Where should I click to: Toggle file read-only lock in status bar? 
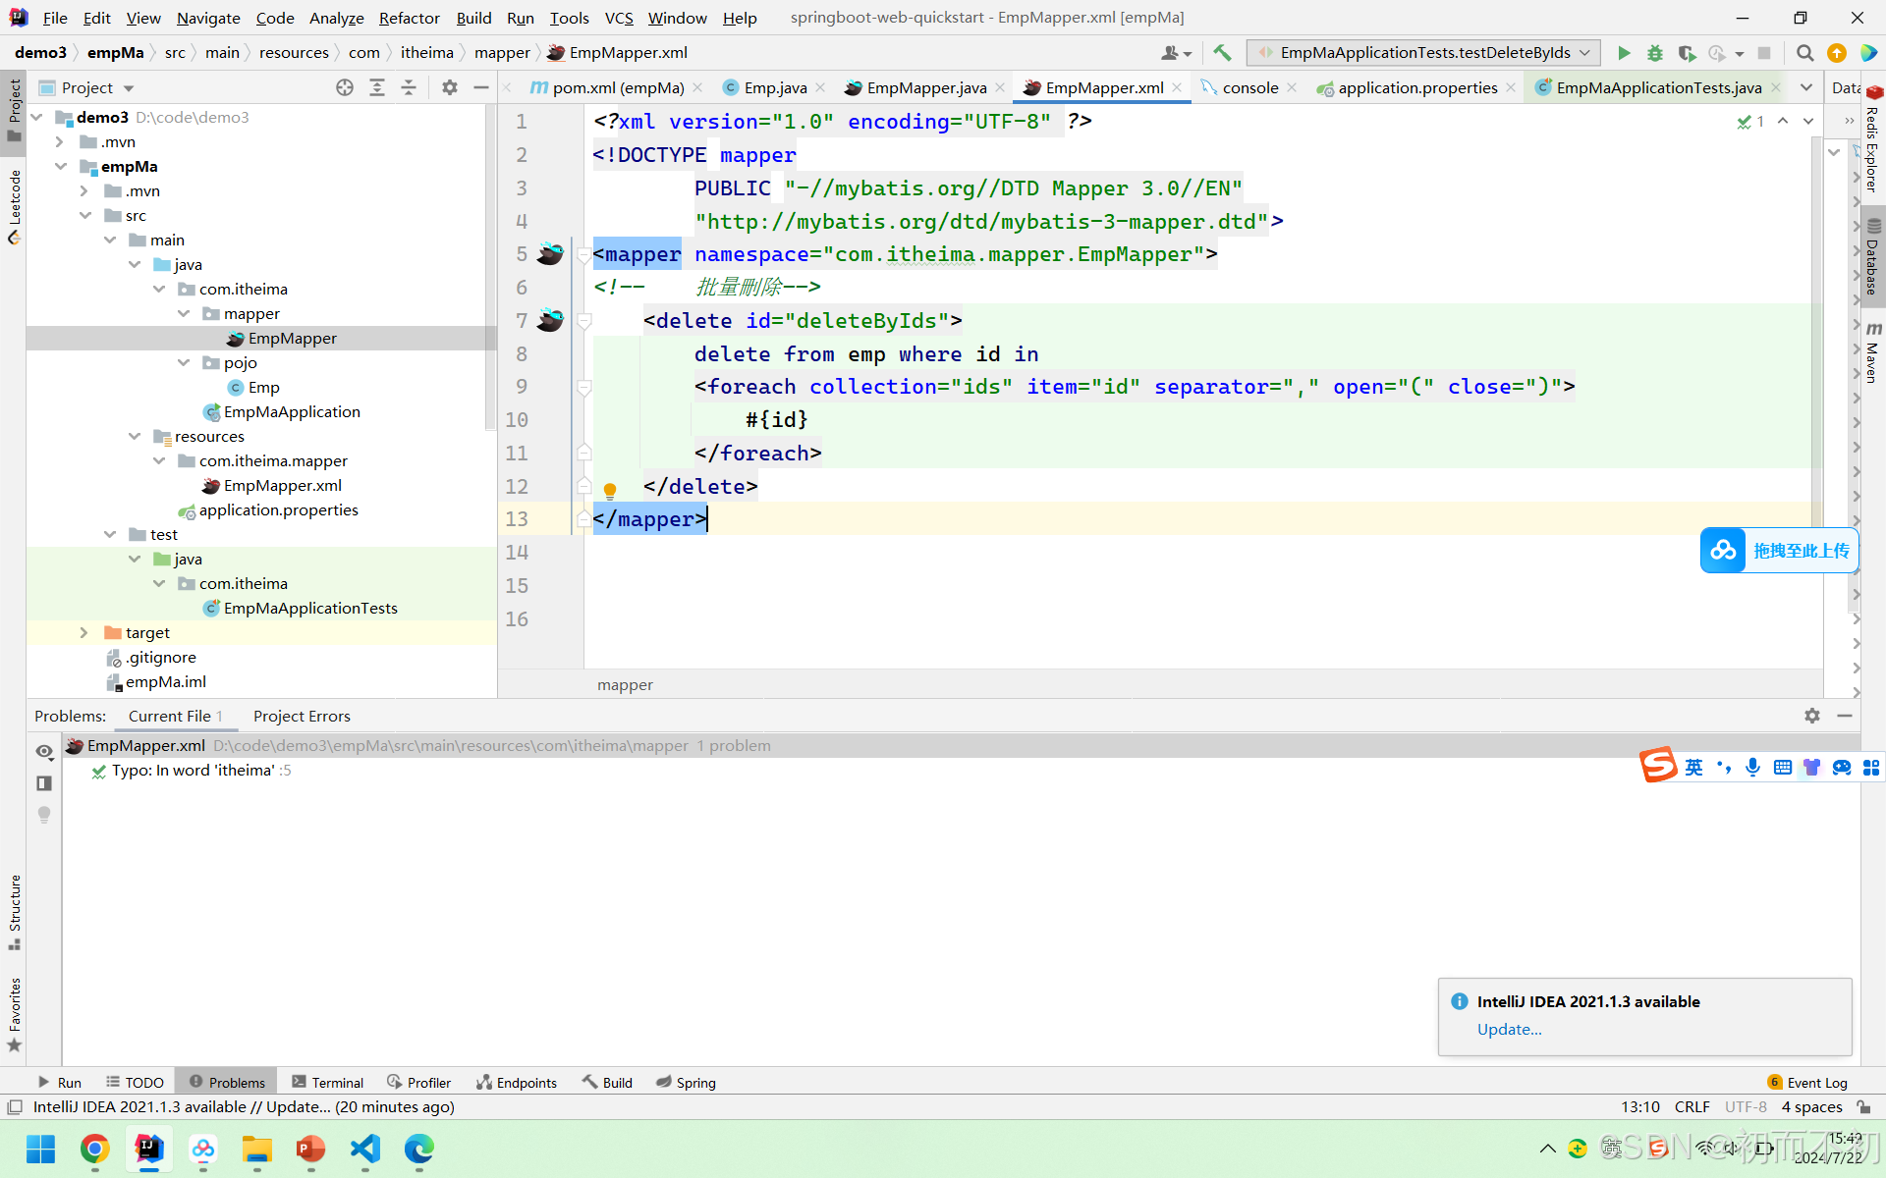point(1863,1107)
